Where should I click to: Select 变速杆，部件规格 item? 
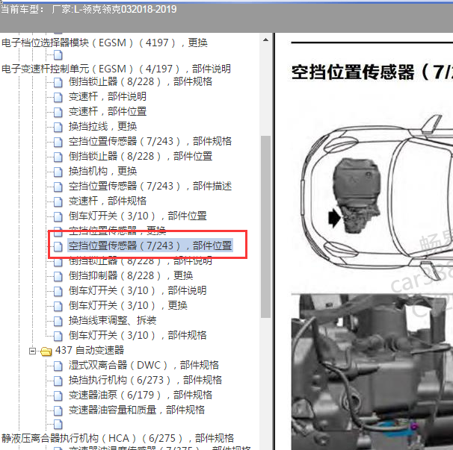tap(108, 201)
